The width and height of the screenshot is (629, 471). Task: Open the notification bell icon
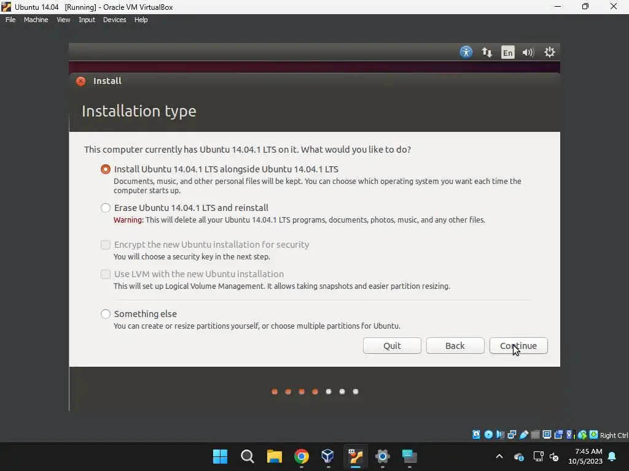(612, 456)
